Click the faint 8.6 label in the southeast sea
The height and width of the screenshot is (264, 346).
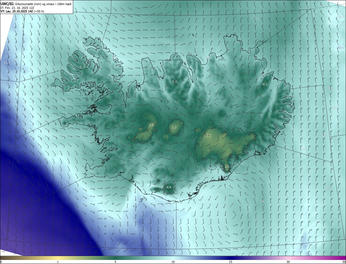(329, 187)
